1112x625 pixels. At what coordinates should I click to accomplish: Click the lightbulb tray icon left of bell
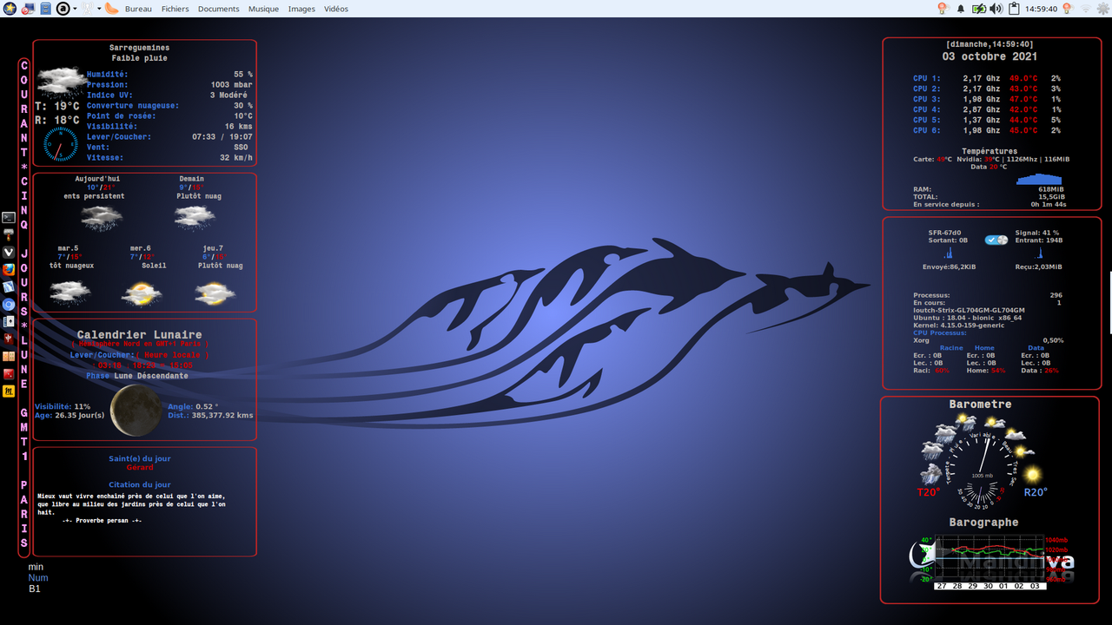point(942,9)
